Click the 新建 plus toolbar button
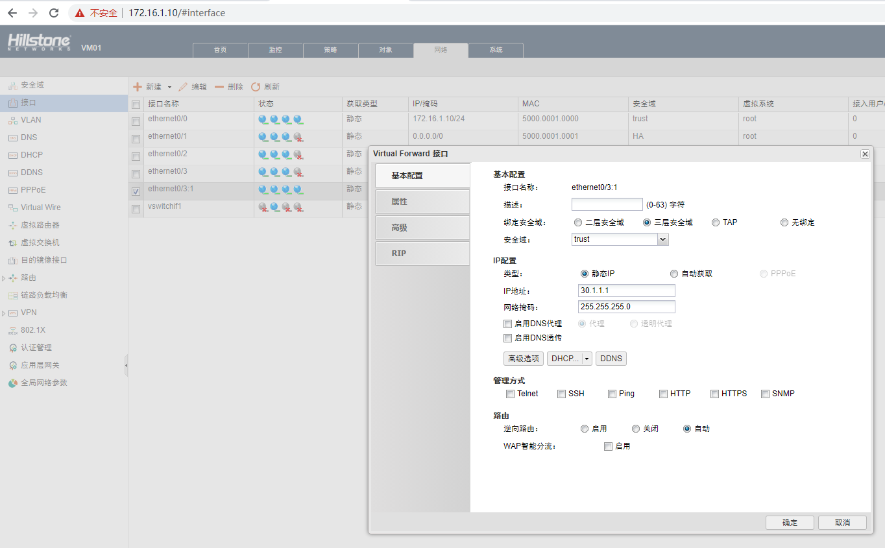The height and width of the screenshot is (548, 885). coord(147,87)
